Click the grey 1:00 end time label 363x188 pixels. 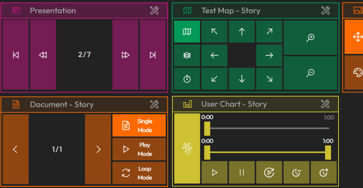[329, 117]
